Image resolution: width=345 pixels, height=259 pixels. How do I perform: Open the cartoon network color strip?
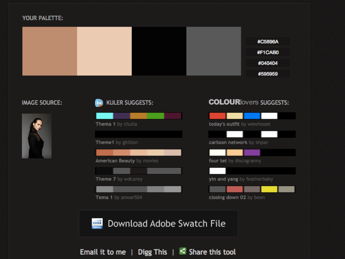pyautogui.click(x=252, y=134)
